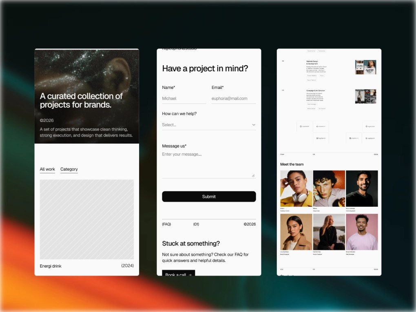Click the ©2026 label in FAQ header
Viewport: 416px width, 312px height.
click(250, 224)
